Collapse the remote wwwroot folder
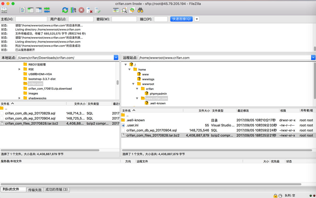316x198 pixels. point(133,84)
